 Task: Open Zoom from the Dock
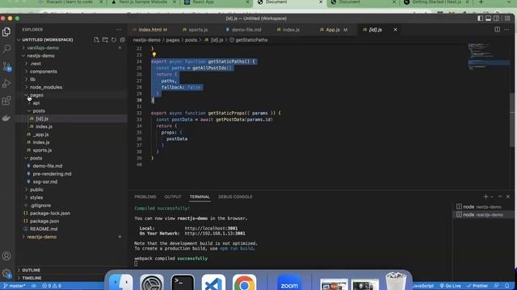(x=289, y=283)
